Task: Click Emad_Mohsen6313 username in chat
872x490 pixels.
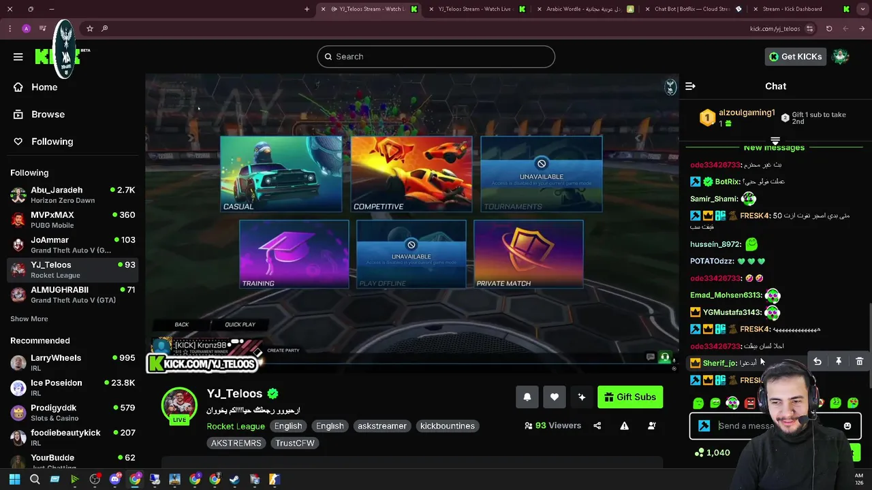Action: coord(726,295)
